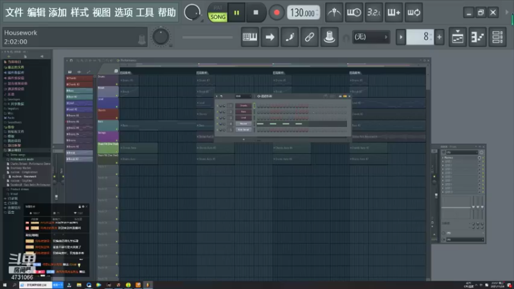The image size is (514, 289).
Task: Add channel with plus at channel rack bottom
Action: click(244, 139)
